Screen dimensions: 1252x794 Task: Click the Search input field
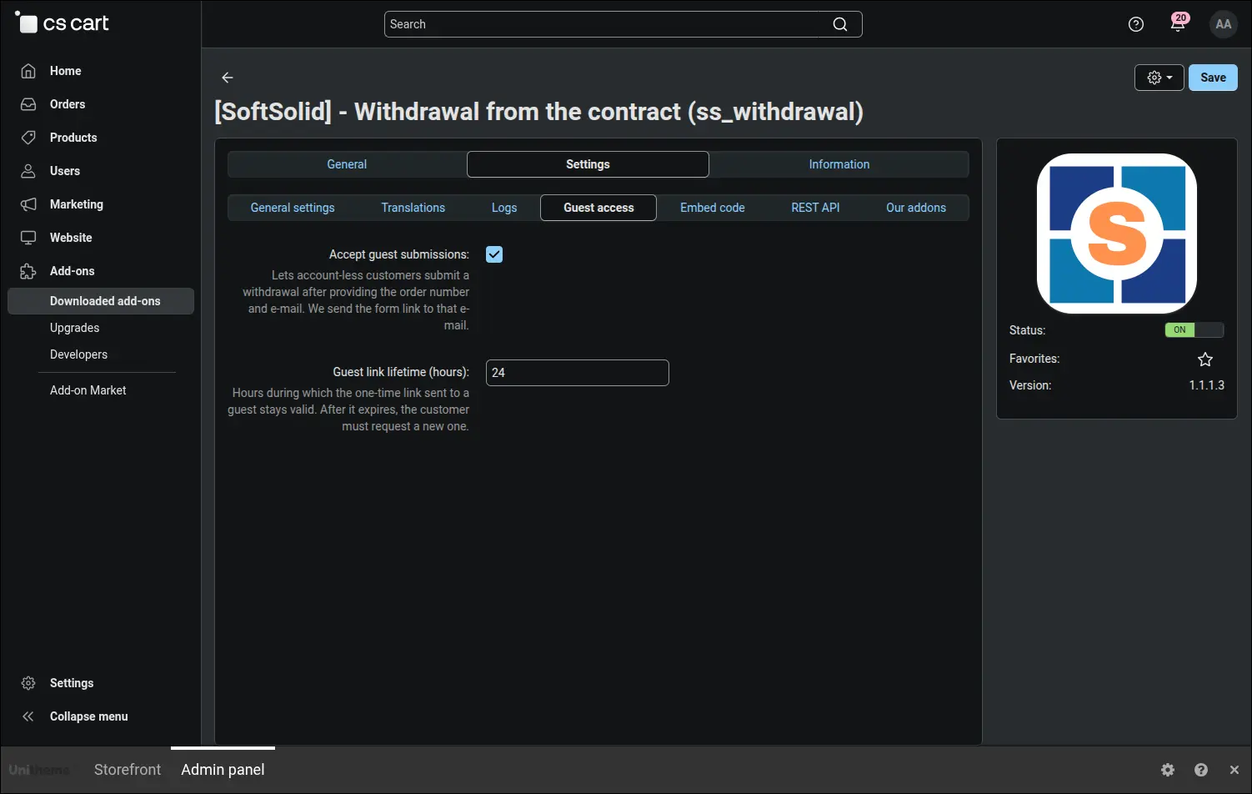tap(623, 24)
